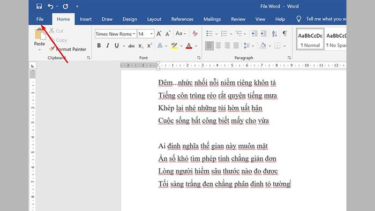Viewport: 375px width, 211px height.
Task: Open the Mailings tab
Action: coord(212,19)
